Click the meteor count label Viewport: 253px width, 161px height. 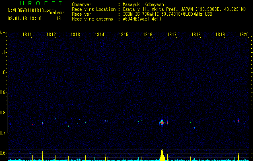[57, 12]
